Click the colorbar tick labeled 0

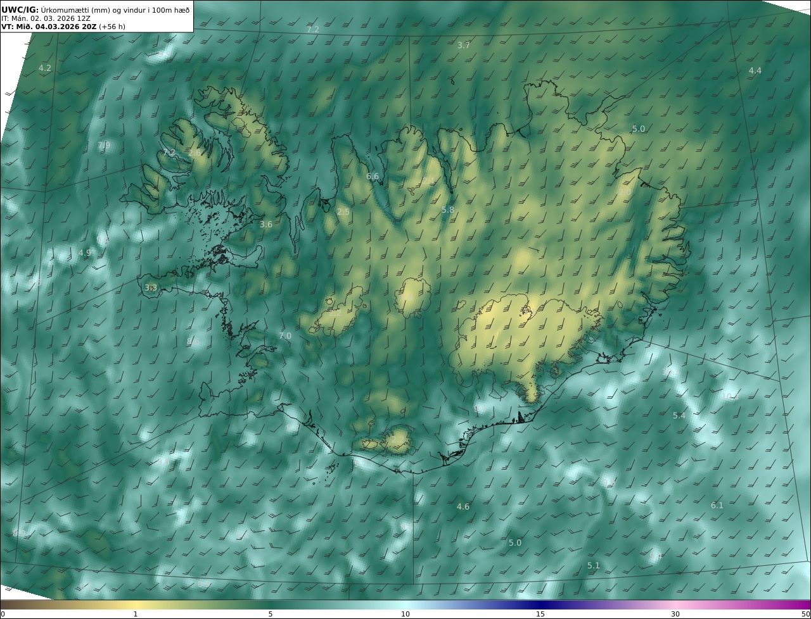[x=3, y=614]
